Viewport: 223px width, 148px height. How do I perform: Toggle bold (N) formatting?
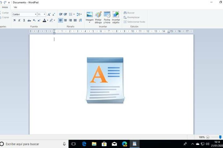click(x=15, y=20)
